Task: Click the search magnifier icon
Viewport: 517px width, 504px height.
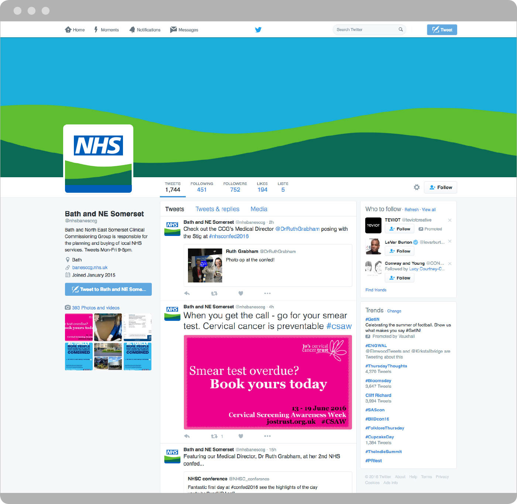Action: click(x=401, y=30)
